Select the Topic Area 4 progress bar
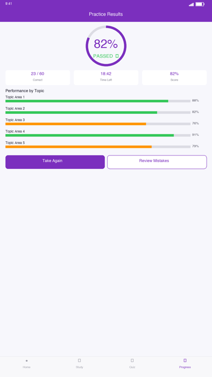 98,135
